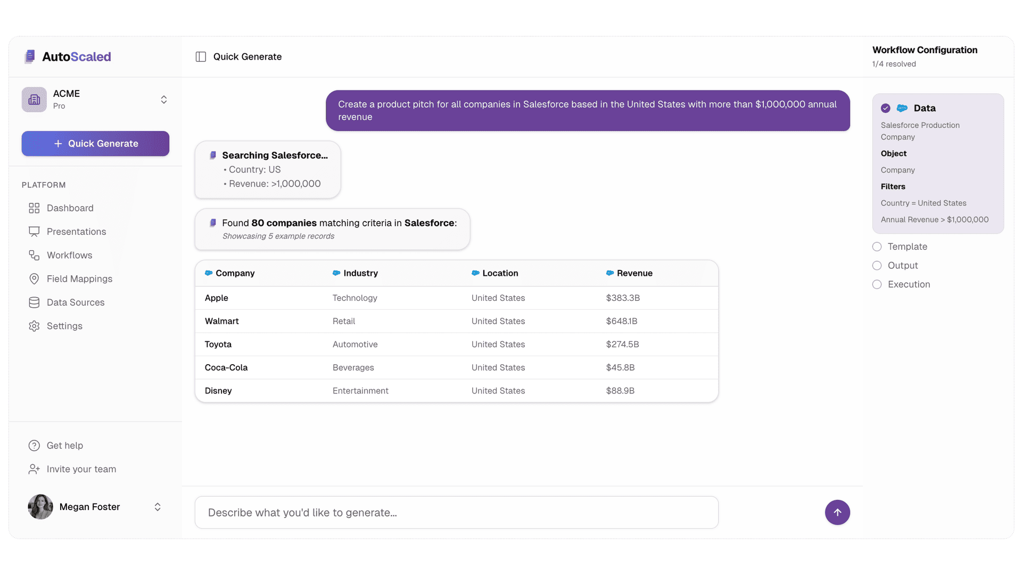Open Data Sources database icon

point(34,302)
